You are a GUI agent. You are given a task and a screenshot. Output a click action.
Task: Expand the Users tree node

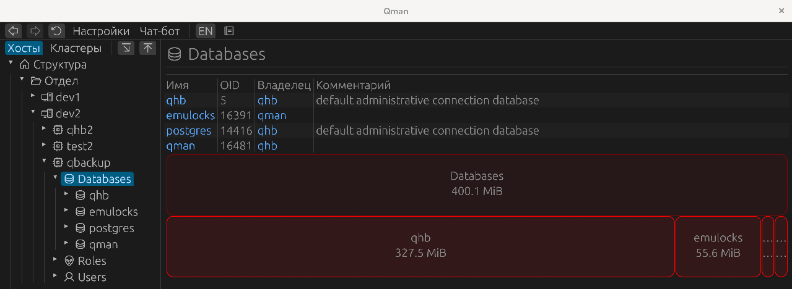tap(55, 276)
